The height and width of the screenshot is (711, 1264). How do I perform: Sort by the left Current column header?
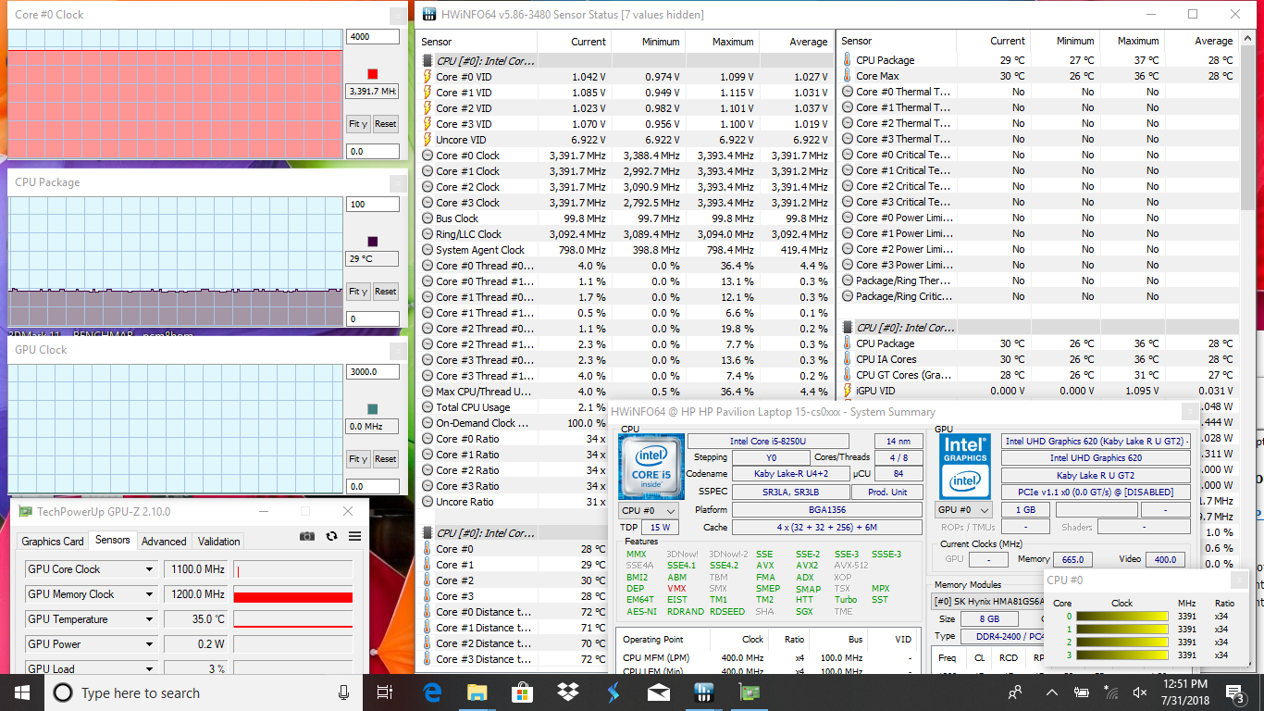tap(572, 42)
